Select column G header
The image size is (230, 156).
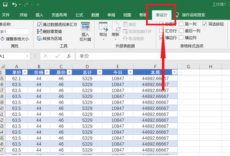coord(188,67)
